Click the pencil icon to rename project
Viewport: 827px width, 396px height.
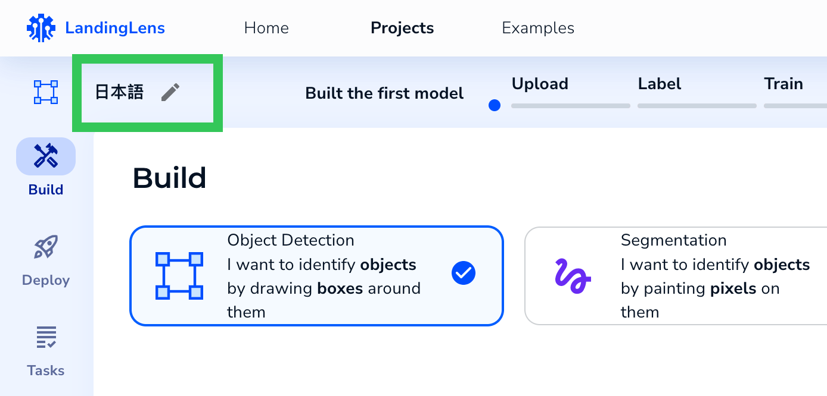pyautogui.click(x=171, y=92)
